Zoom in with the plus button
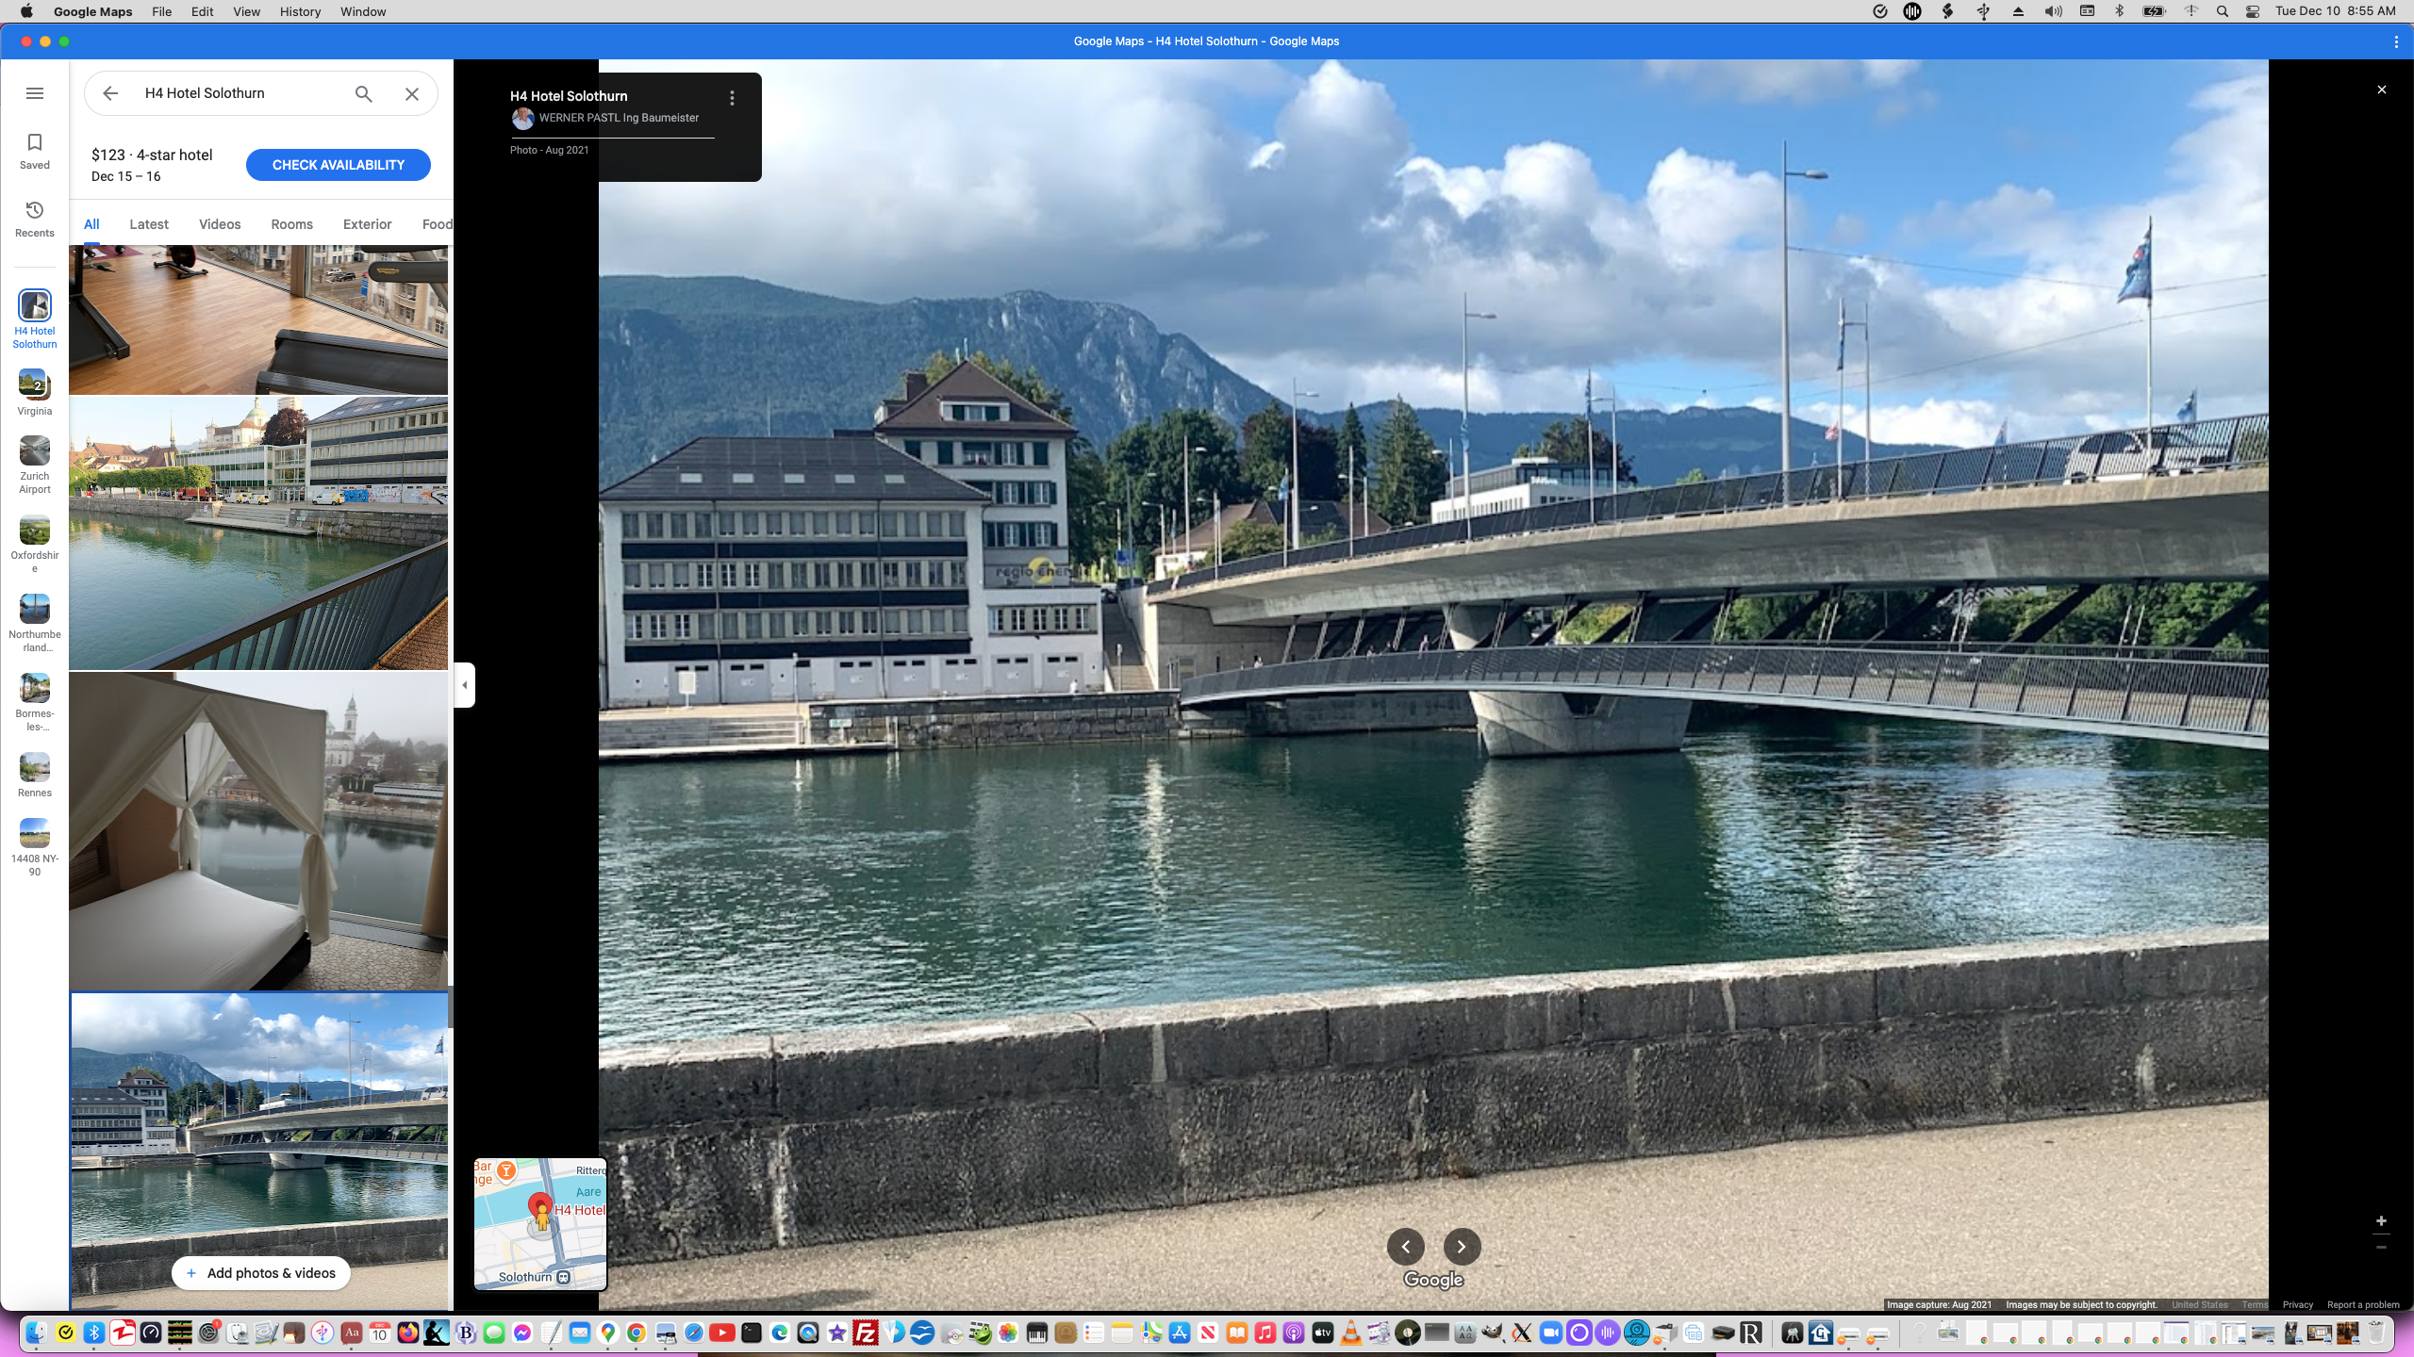The width and height of the screenshot is (2414, 1357). pos(2381,1220)
